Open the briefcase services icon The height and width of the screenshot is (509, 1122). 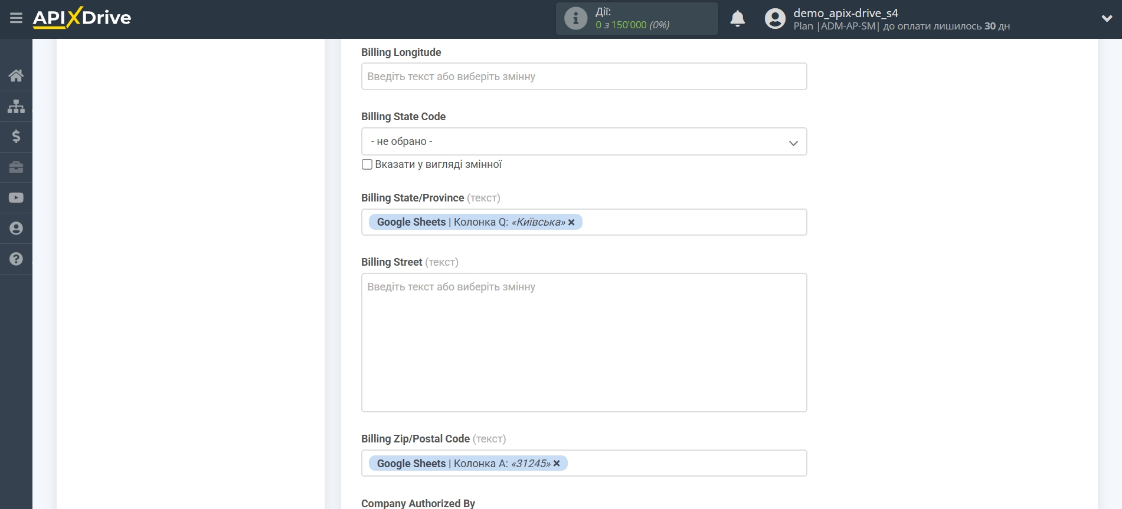click(x=16, y=167)
